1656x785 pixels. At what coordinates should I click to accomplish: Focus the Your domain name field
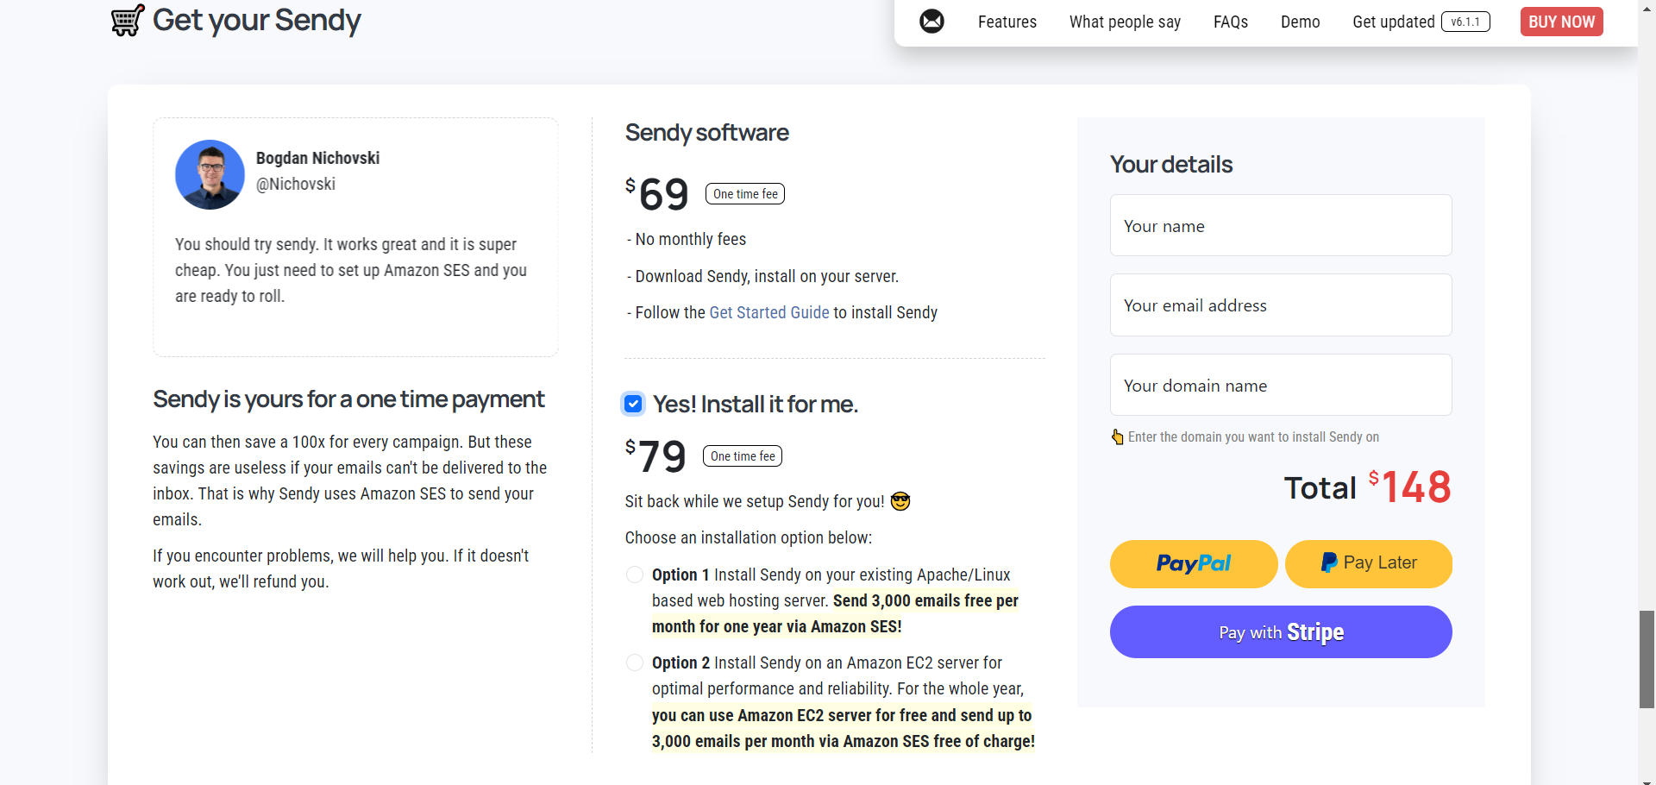point(1281,385)
